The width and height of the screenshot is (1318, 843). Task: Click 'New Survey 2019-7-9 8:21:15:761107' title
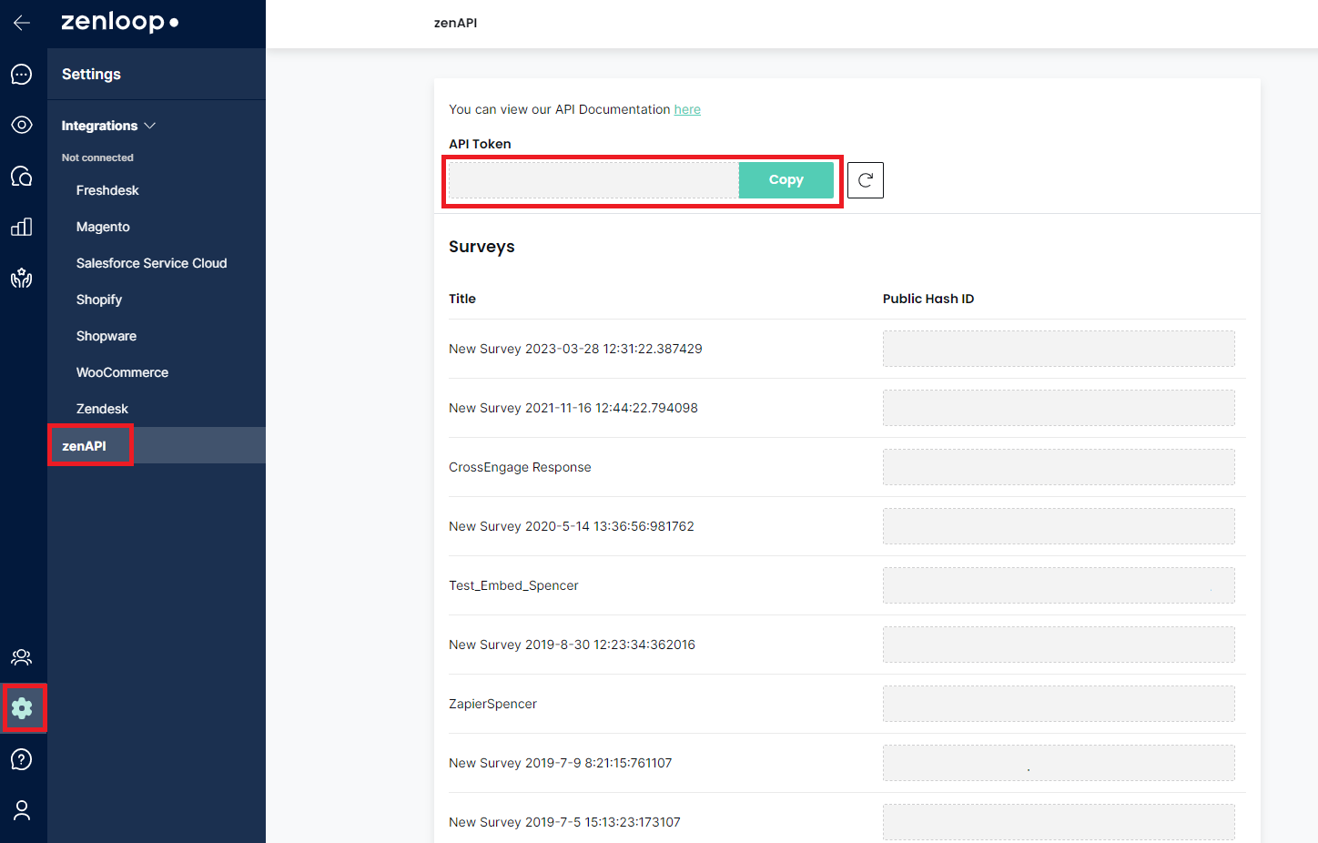click(x=561, y=763)
